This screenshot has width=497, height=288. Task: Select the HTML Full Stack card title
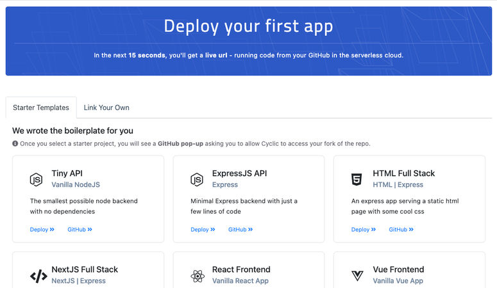(x=404, y=173)
